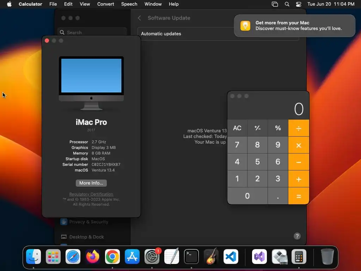
Task: Open the Help menu
Action: (173, 4)
